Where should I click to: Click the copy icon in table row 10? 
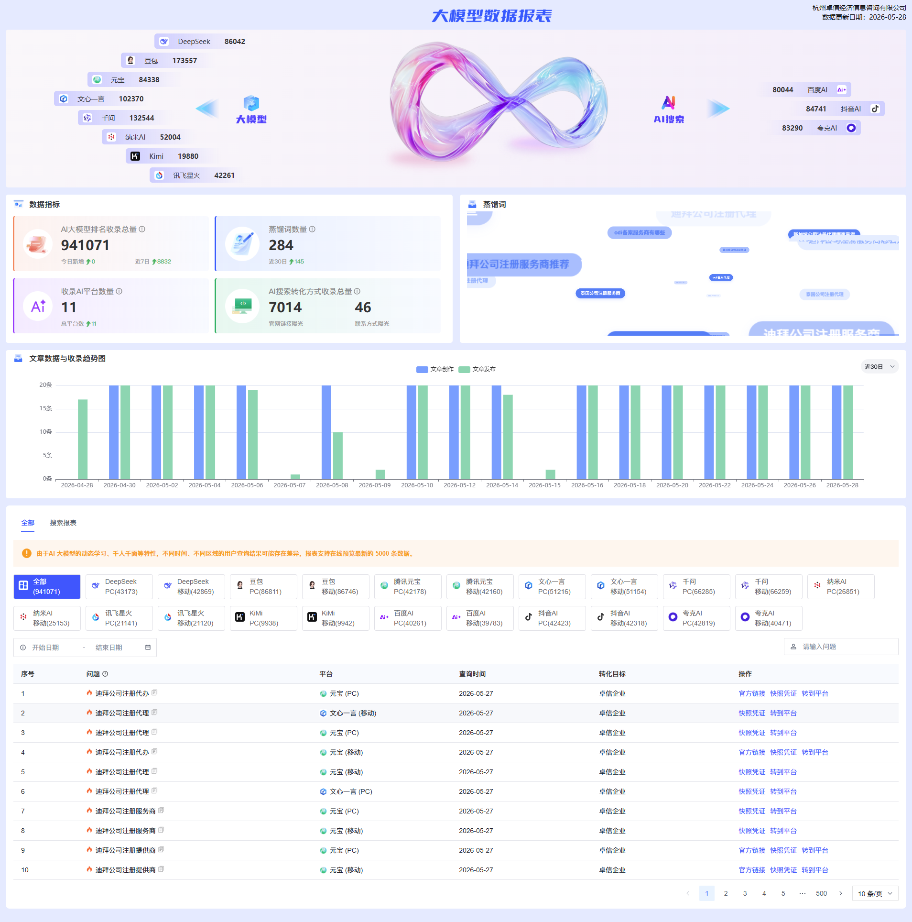(x=161, y=869)
